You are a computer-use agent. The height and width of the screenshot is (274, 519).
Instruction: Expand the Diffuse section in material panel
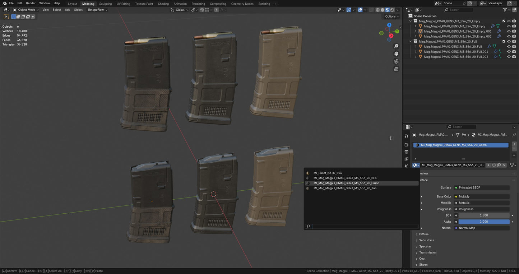point(423,234)
